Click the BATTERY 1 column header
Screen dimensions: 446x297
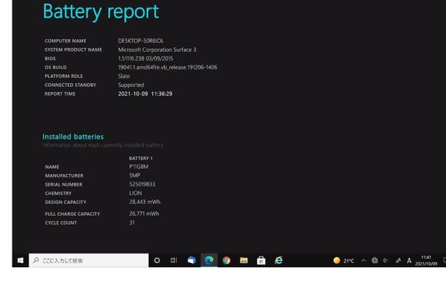141,158
